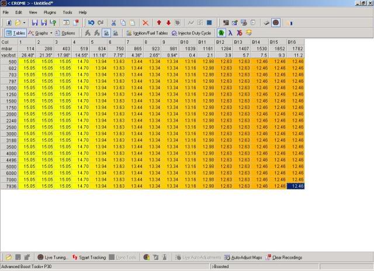
Task: Click the page with red pin icon
Action: point(76,23)
